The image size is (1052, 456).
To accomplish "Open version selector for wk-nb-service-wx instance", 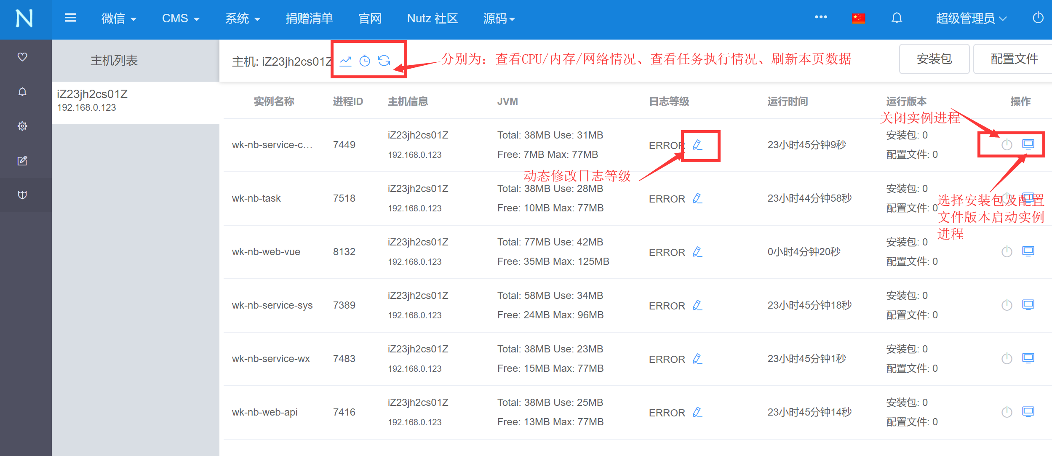I will tap(1028, 358).
